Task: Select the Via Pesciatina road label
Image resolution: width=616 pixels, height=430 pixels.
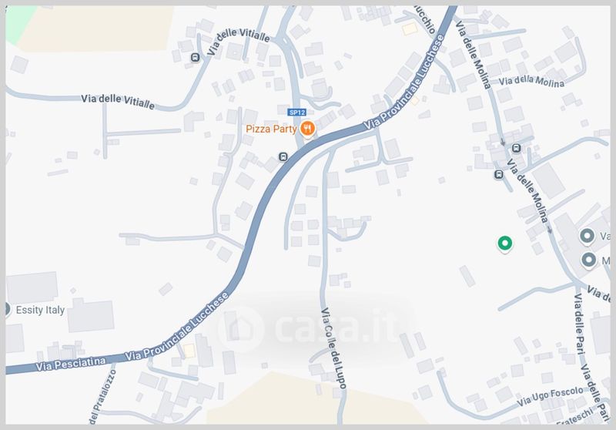Action: 71,364
